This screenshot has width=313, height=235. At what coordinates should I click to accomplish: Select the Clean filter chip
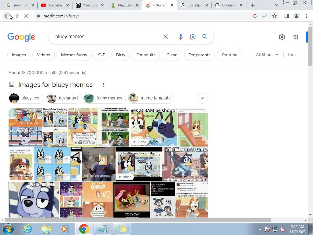[172, 55]
